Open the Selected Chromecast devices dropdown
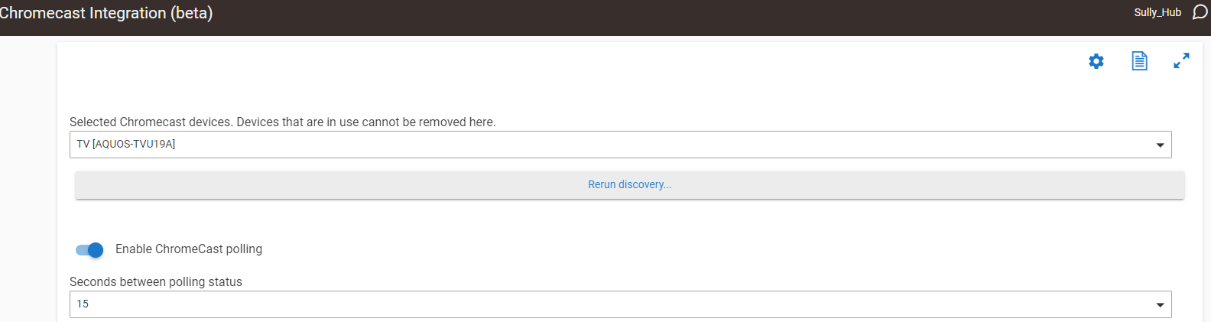 612,145
